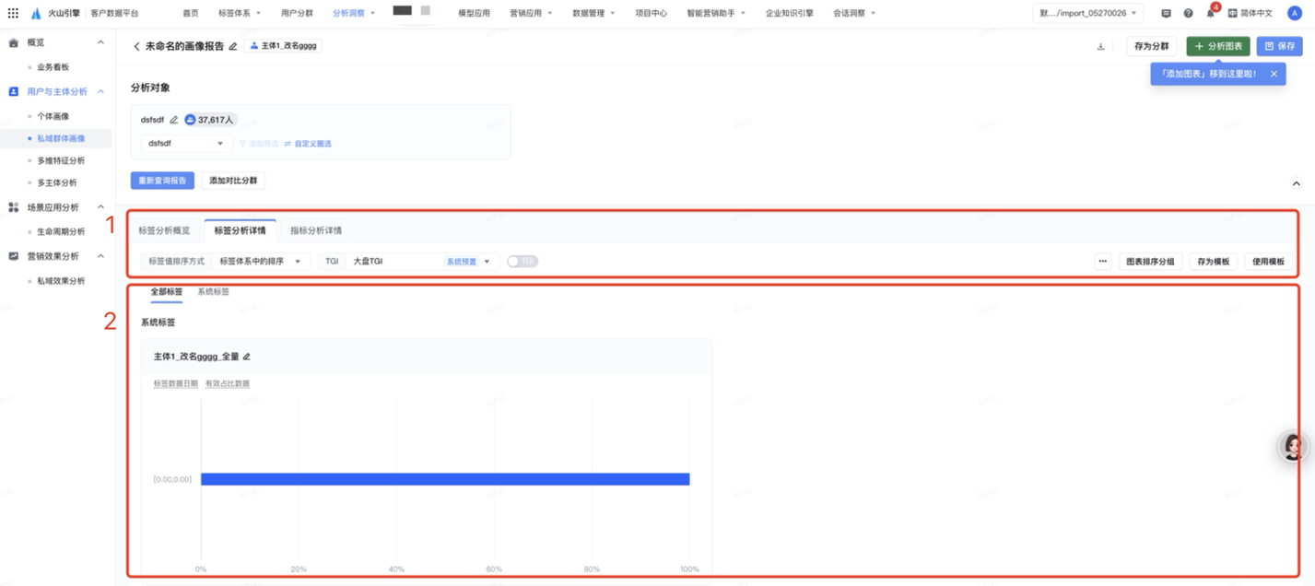
Task: Close the 添加图表 tooltip
Action: [x=1274, y=74]
